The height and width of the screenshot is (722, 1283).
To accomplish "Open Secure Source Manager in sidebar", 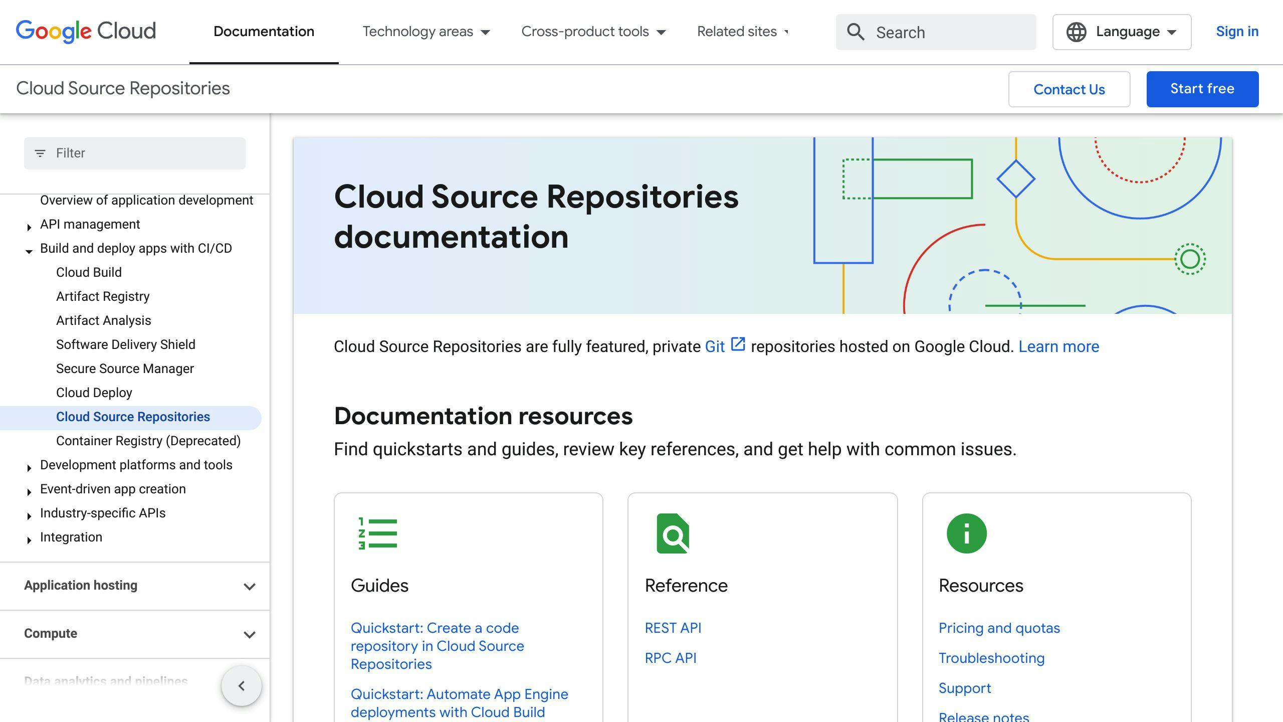I will pos(125,369).
